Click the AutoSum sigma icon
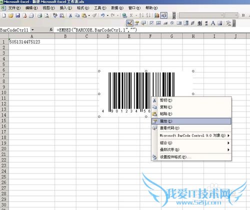250x210 pixels. coord(131,15)
